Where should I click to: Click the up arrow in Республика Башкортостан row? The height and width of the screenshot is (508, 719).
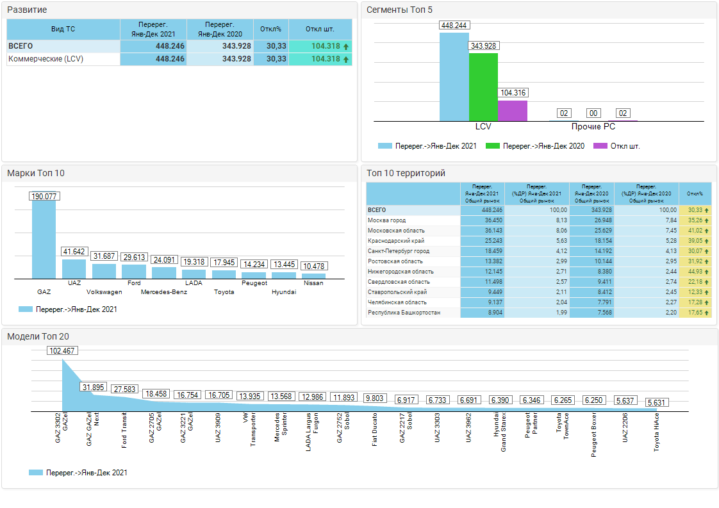coord(706,313)
